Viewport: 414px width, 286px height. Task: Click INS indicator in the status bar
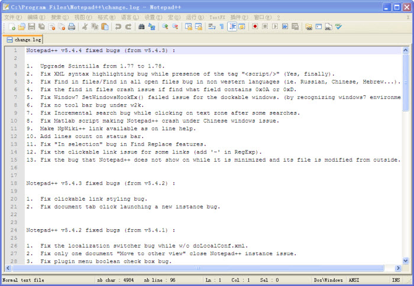[396, 280]
